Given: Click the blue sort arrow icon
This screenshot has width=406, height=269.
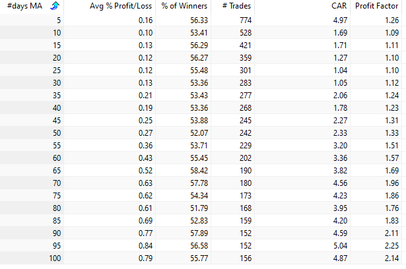Looking at the screenshot, I should pyautogui.click(x=54, y=7).
